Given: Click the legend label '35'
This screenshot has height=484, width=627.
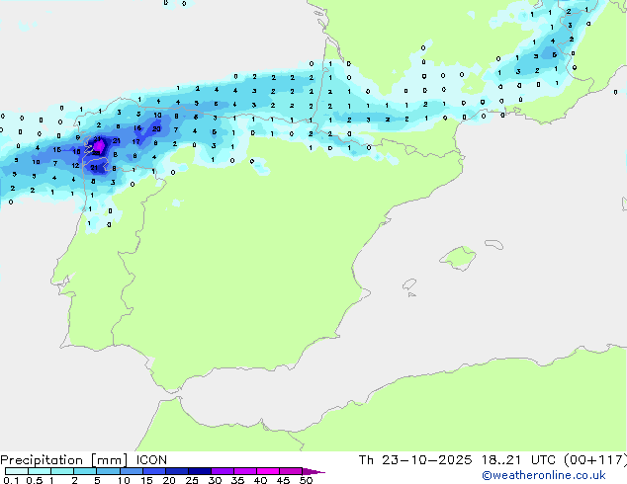Looking at the screenshot, I should (237, 480).
